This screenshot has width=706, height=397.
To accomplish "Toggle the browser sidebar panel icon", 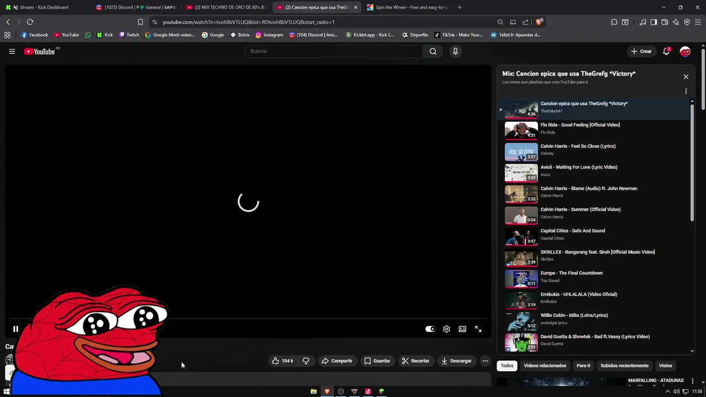I will pyautogui.click(x=654, y=22).
